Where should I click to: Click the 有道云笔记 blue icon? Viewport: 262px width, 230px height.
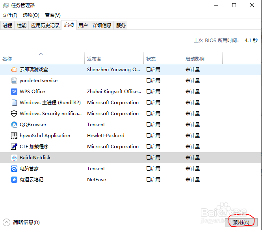[x=14, y=180]
